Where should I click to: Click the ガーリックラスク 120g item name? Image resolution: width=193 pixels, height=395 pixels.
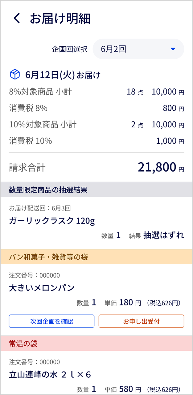point(52,221)
